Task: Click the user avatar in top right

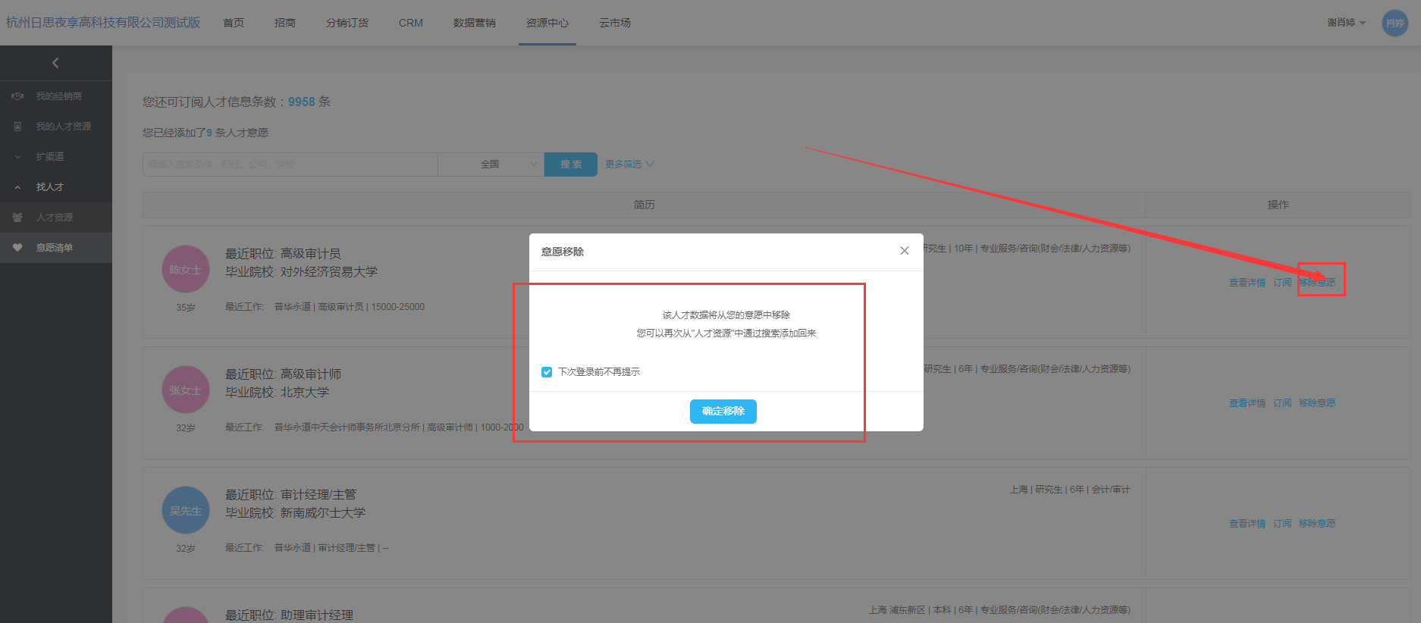Action: point(1394,23)
